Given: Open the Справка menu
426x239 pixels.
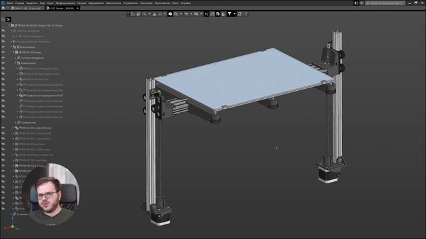Looking at the screenshot, I should 186,3.
